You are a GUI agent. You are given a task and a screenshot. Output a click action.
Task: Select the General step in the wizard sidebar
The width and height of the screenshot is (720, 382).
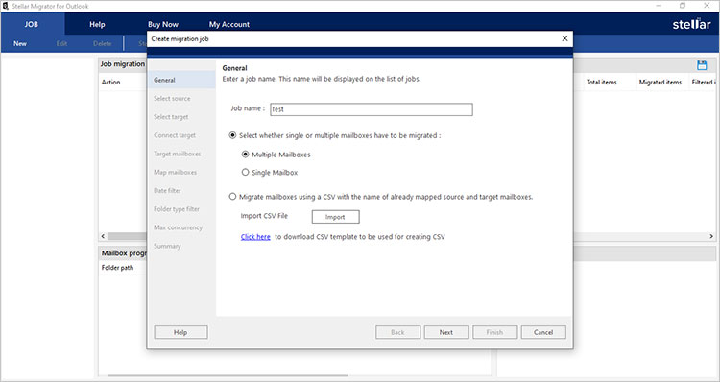pos(181,80)
